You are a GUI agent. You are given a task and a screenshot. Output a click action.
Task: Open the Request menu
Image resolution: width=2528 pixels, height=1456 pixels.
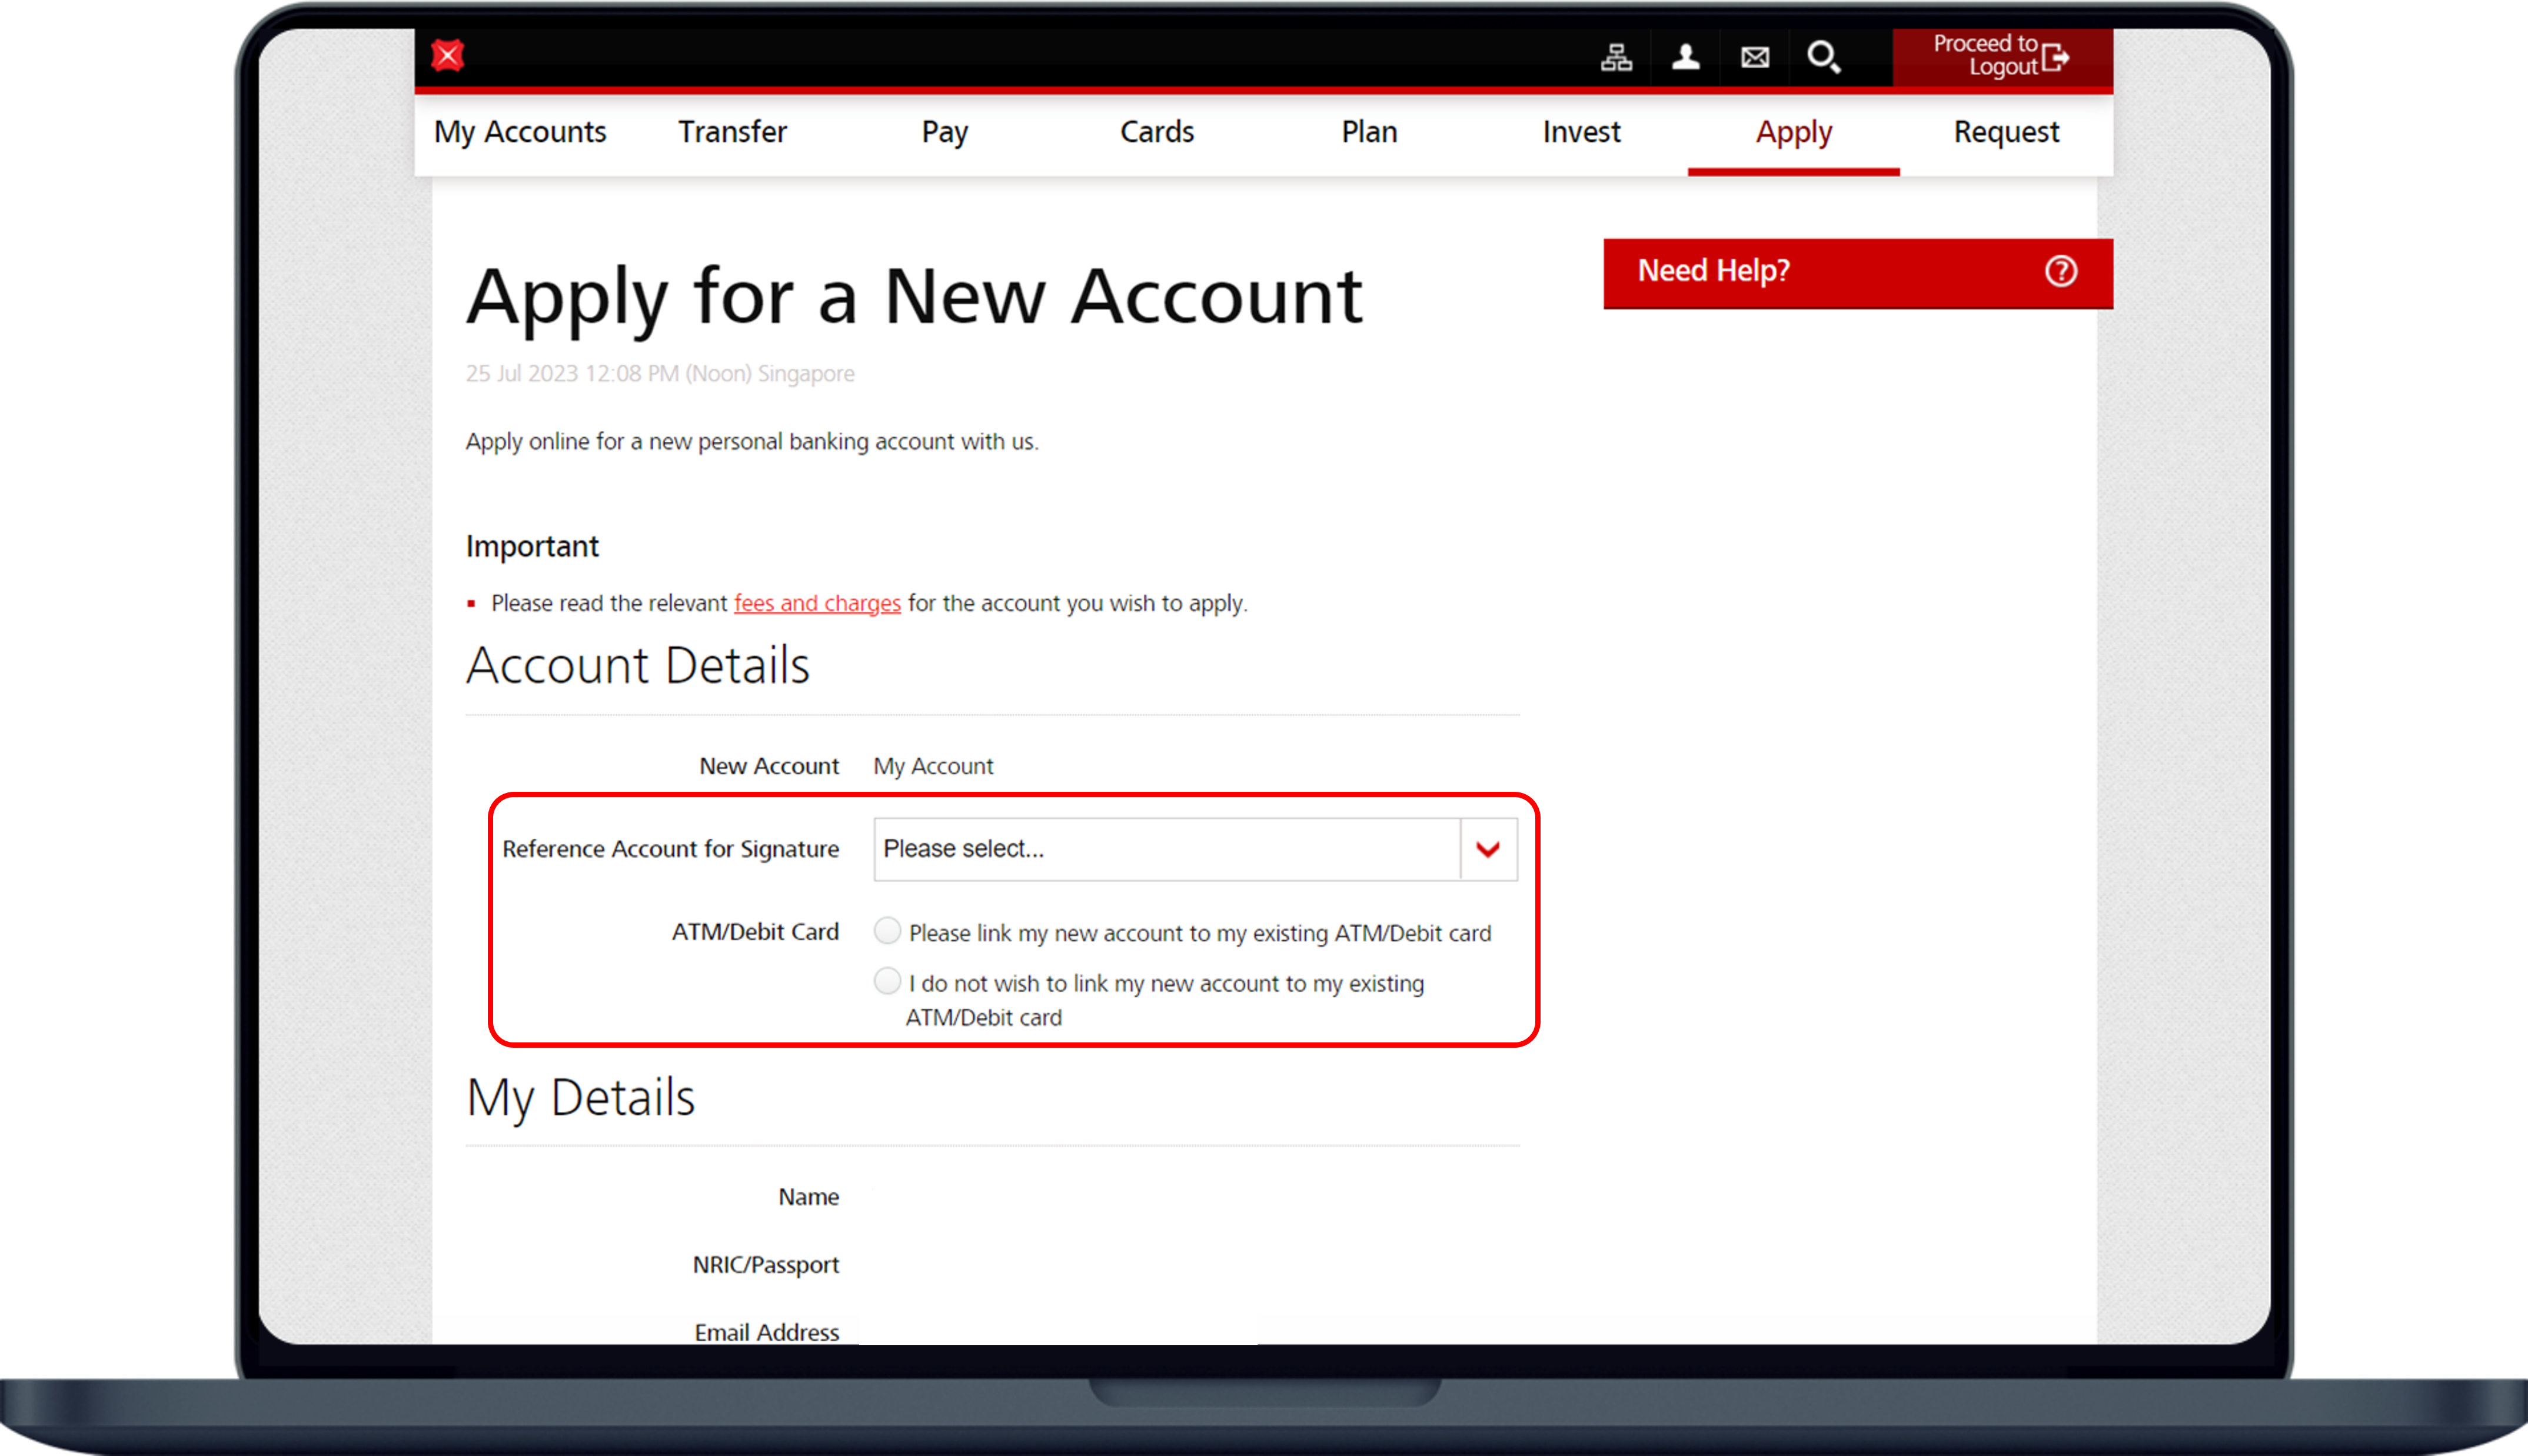pos(2006,132)
